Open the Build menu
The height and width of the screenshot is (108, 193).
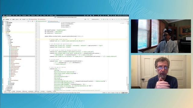tap(37, 15)
